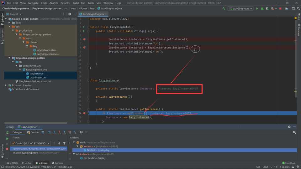The image size is (301, 169).
Task: Open the Terminal tool window button
Action: coord(57,163)
